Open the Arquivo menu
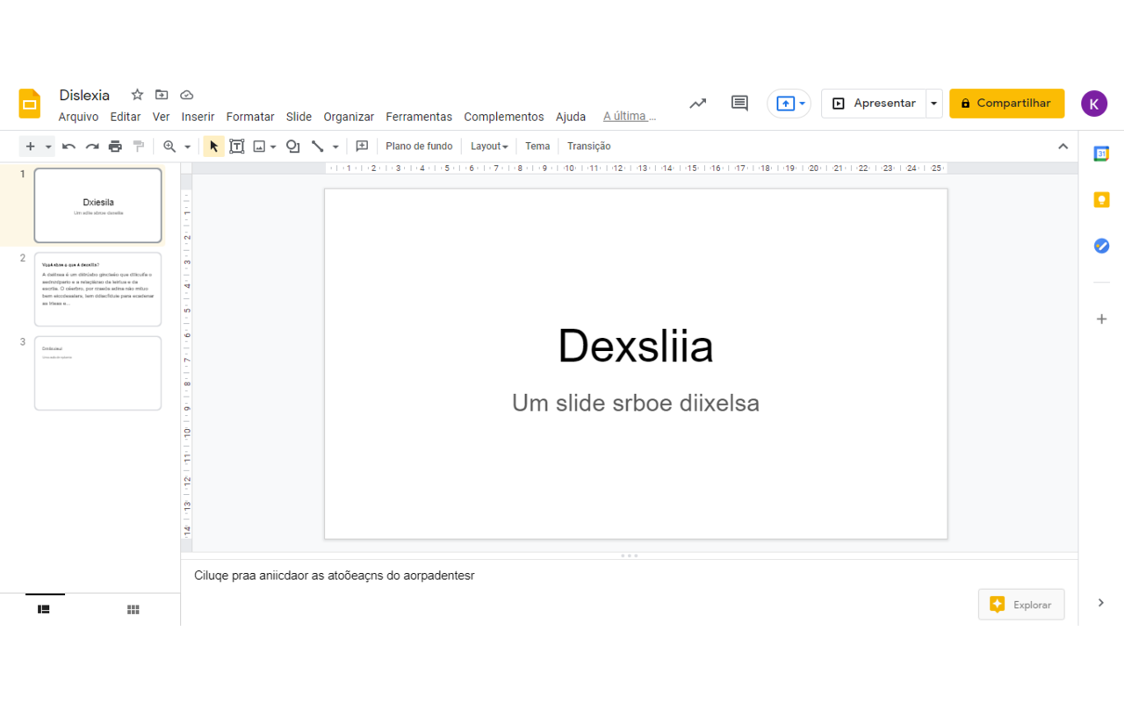Screen dimensions: 1124x702 click(78, 117)
